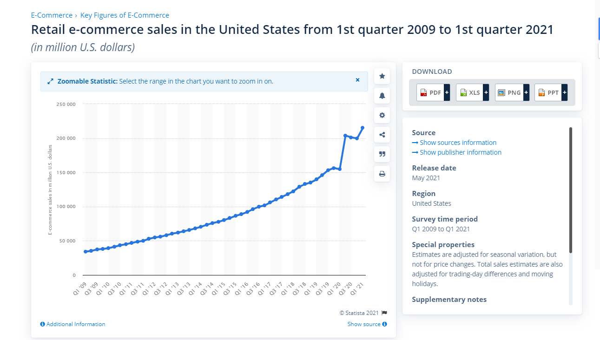Click the zoomable statistic expand arrows icon
Viewport: 600px width, 340px height.
(51, 81)
